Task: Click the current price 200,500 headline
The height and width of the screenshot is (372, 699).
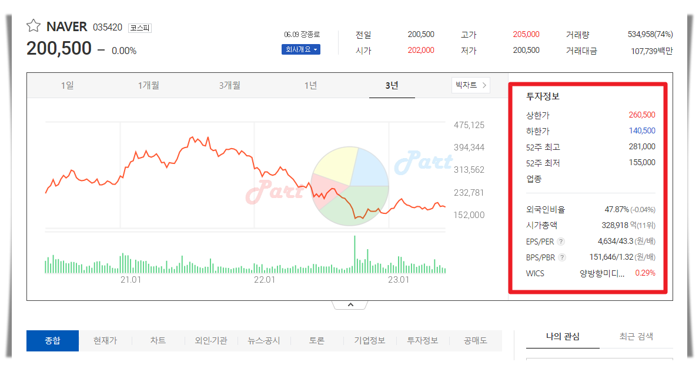Action: tap(59, 48)
